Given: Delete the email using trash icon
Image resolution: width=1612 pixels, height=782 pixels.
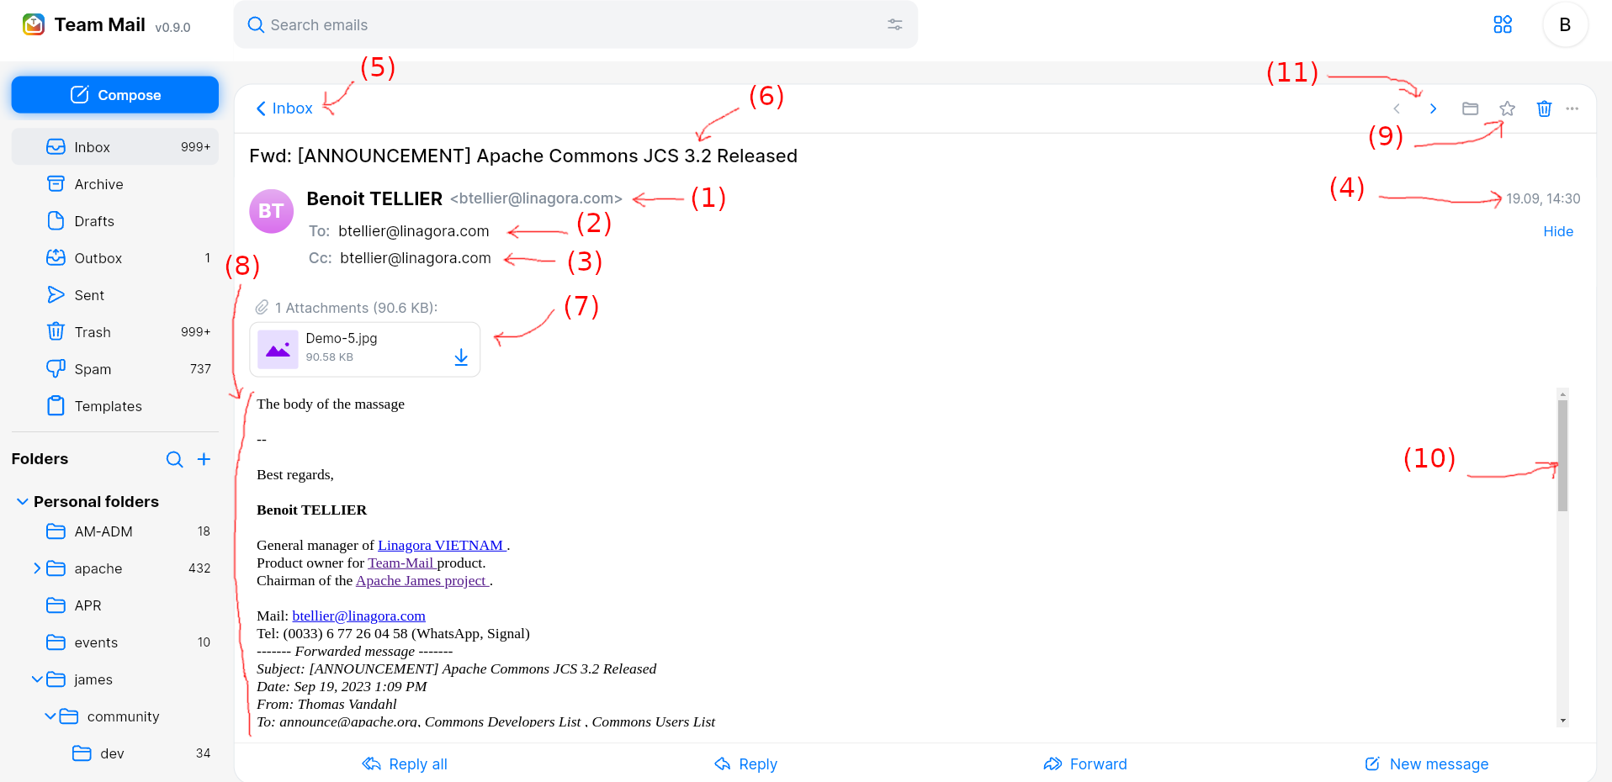Looking at the screenshot, I should tap(1544, 108).
